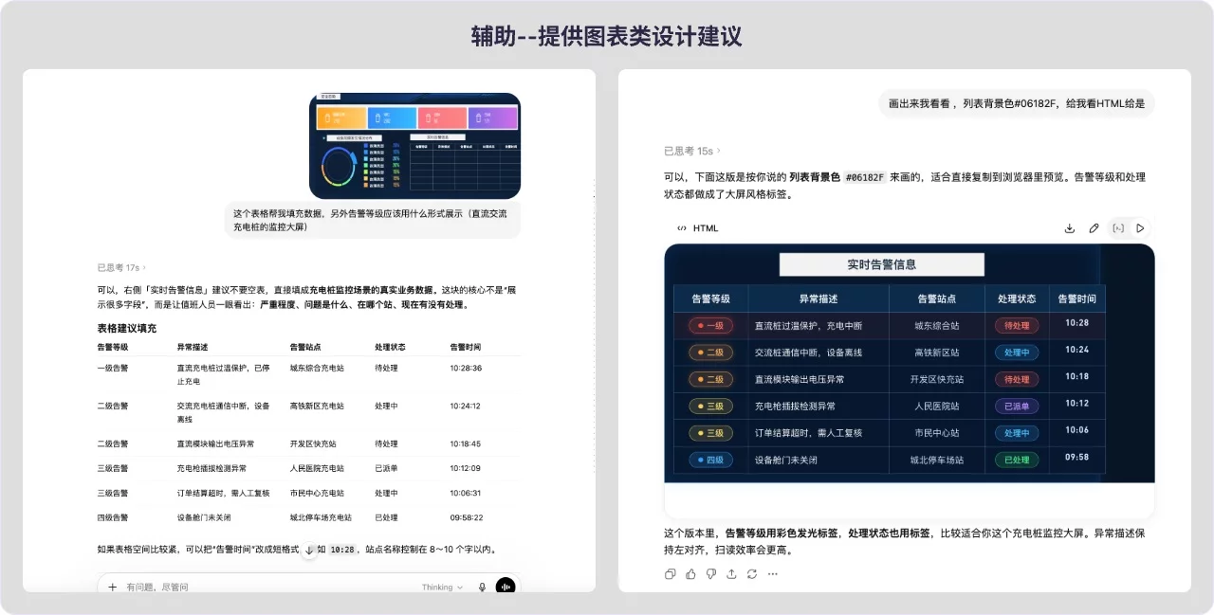1214x615 pixels.
Task: Click '城东综合充电站' in the left table
Action: [317, 368]
